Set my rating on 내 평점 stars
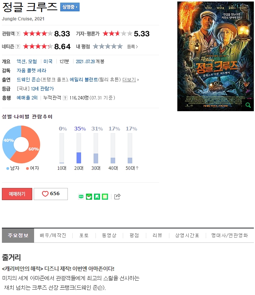 coord(108,46)
